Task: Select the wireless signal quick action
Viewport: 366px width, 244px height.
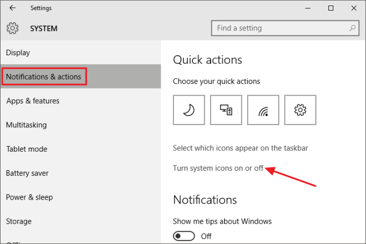Action: [x=263, y=110]
